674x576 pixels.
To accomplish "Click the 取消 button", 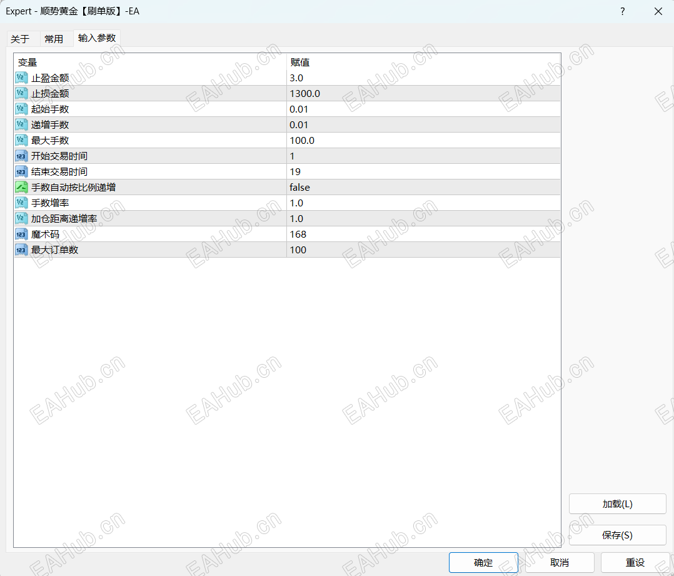I will 560,562.
